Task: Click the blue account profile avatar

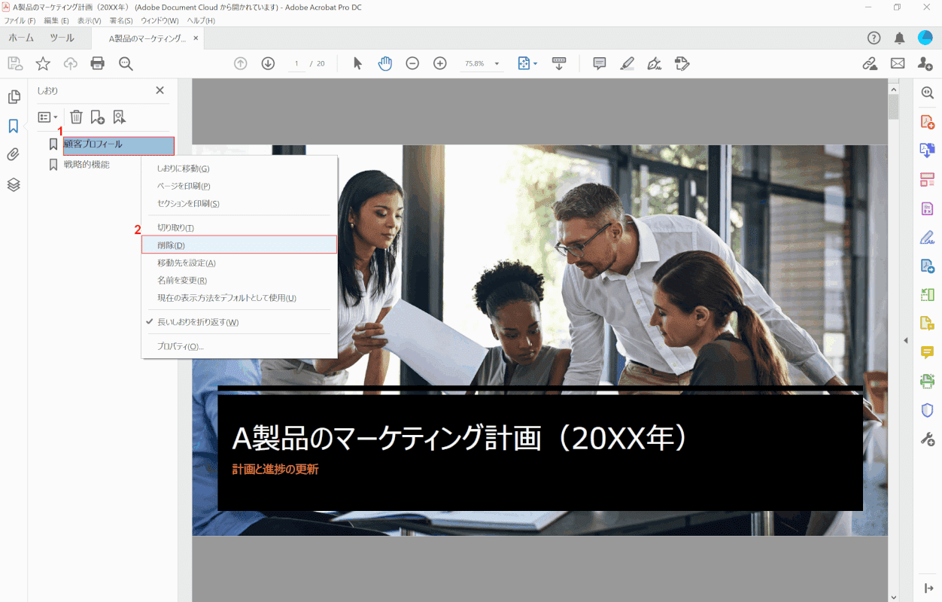Action: pos(925,38)
